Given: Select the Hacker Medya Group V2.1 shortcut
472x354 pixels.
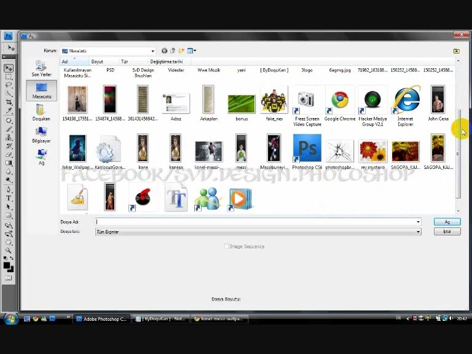Looking at the screenshot, I should (x=372, y=106).
